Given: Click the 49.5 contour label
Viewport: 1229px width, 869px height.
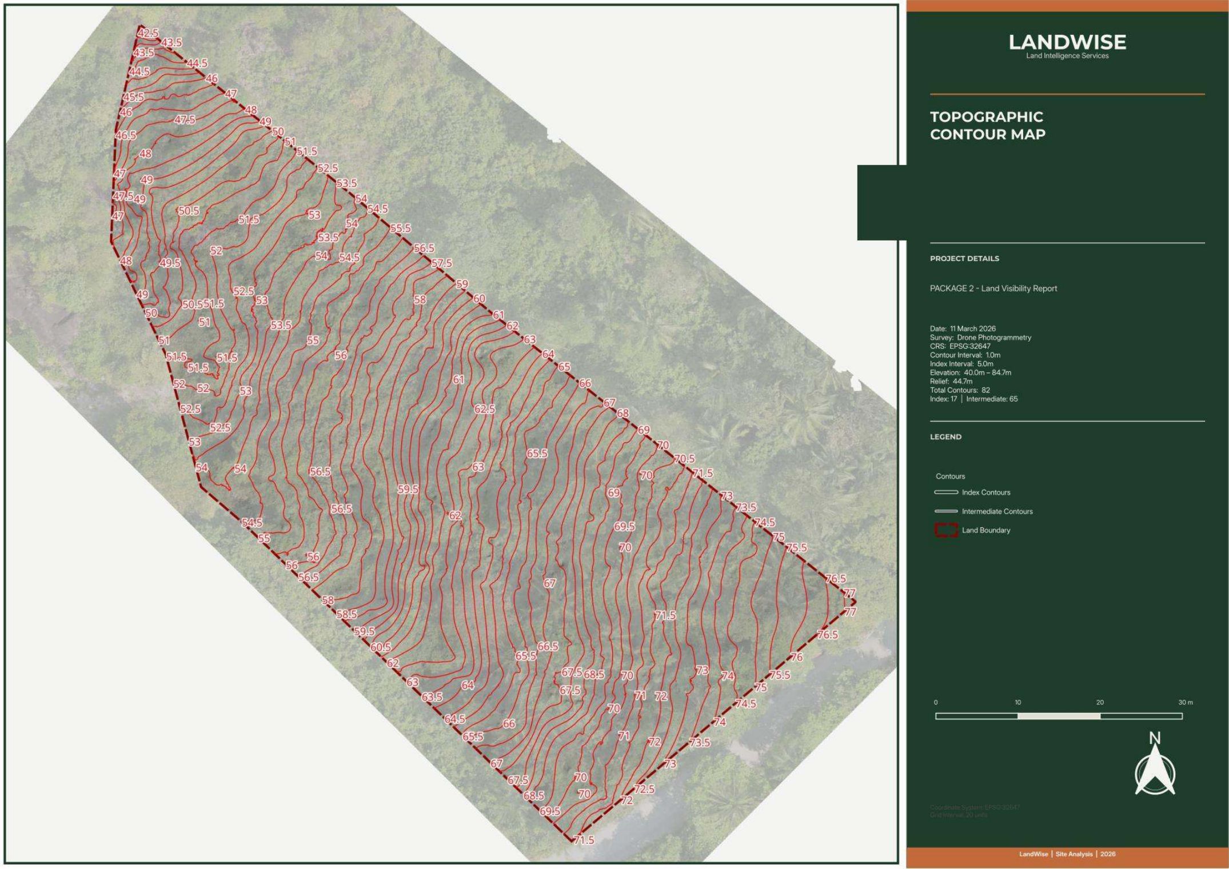Looking at the screenshot, I should point(170,263).
